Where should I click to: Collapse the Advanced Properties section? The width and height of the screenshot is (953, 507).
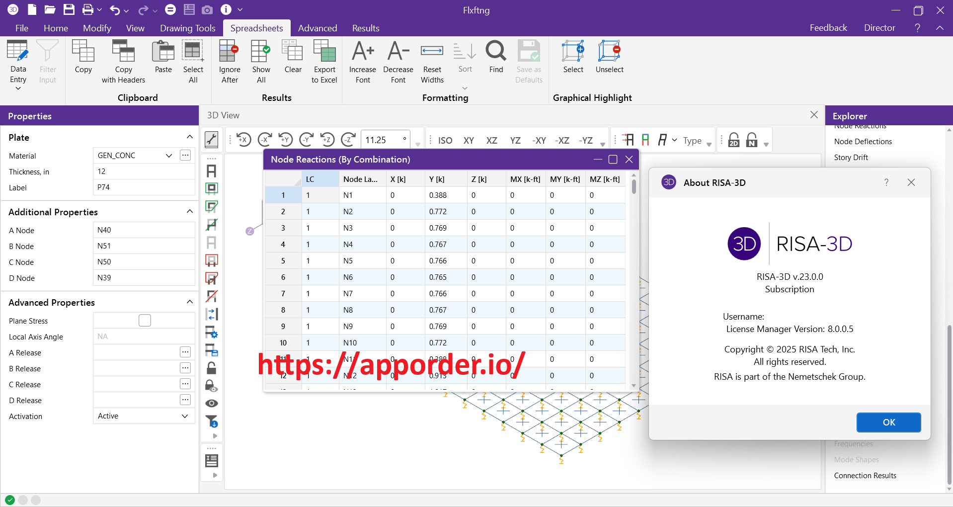click(189, 302)
